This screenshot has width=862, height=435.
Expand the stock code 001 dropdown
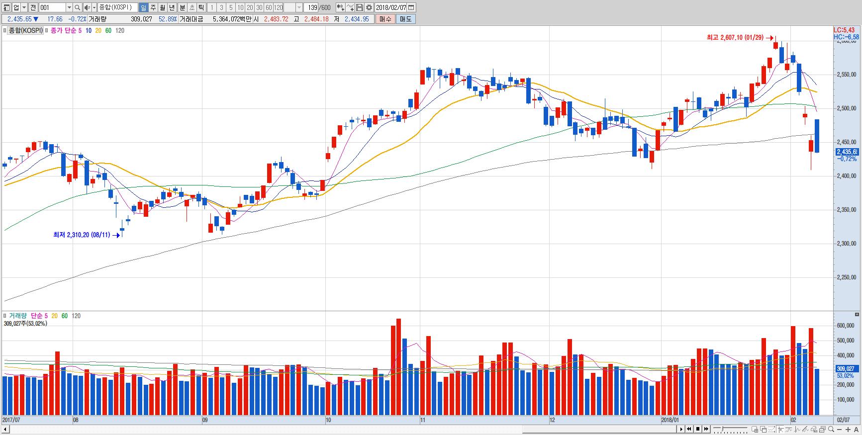point(69,7)
